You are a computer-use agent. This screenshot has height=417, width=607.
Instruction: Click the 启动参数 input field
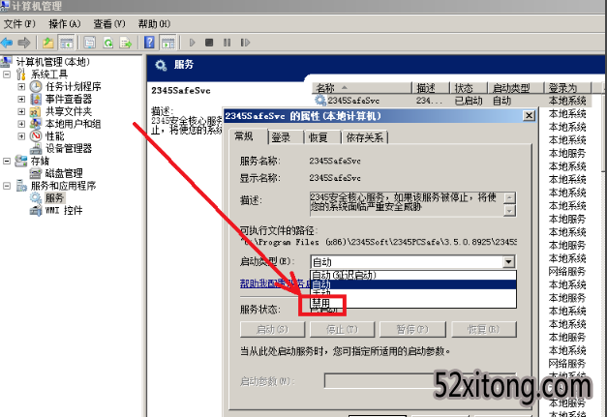click(420, 381)
